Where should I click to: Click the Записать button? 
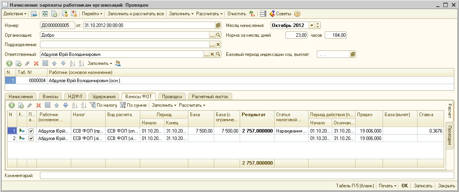[x=423, y=186]
